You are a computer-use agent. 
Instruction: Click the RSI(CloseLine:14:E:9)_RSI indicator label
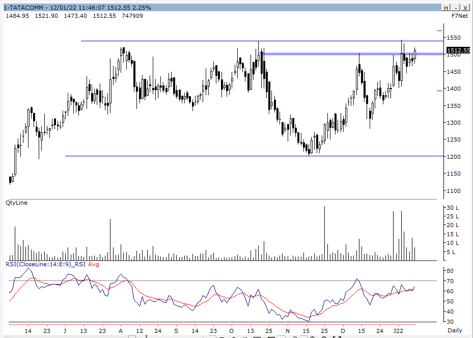(x=45, y=264)
